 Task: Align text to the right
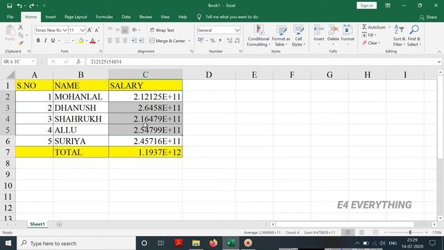tap(125, 41)
